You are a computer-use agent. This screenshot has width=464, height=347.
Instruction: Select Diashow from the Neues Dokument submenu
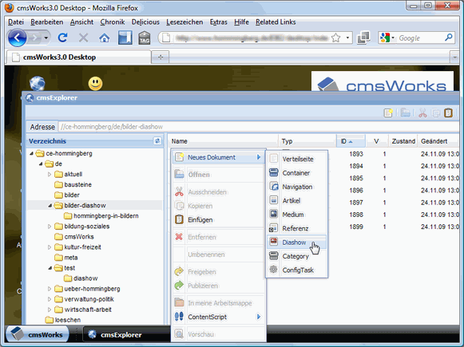click(297, 242)
